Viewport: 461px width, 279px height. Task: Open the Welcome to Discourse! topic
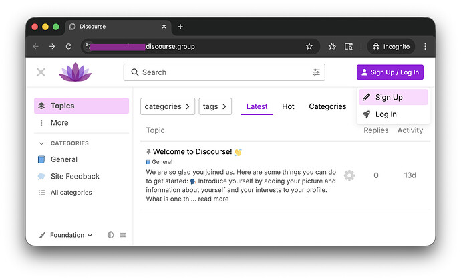(x=192, y=152)
